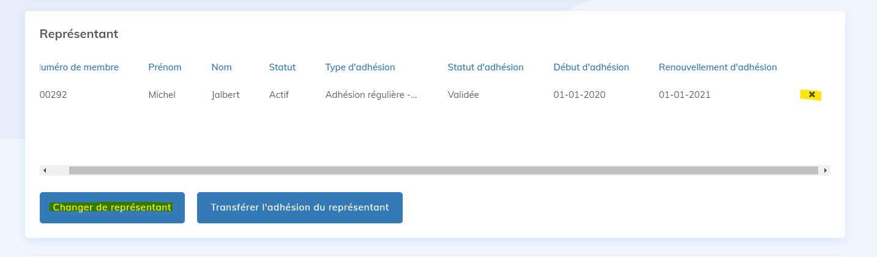Click the horizontal scrollbar left arrow
The width and height of the screenshot is (877, 257).
point(44,170)
